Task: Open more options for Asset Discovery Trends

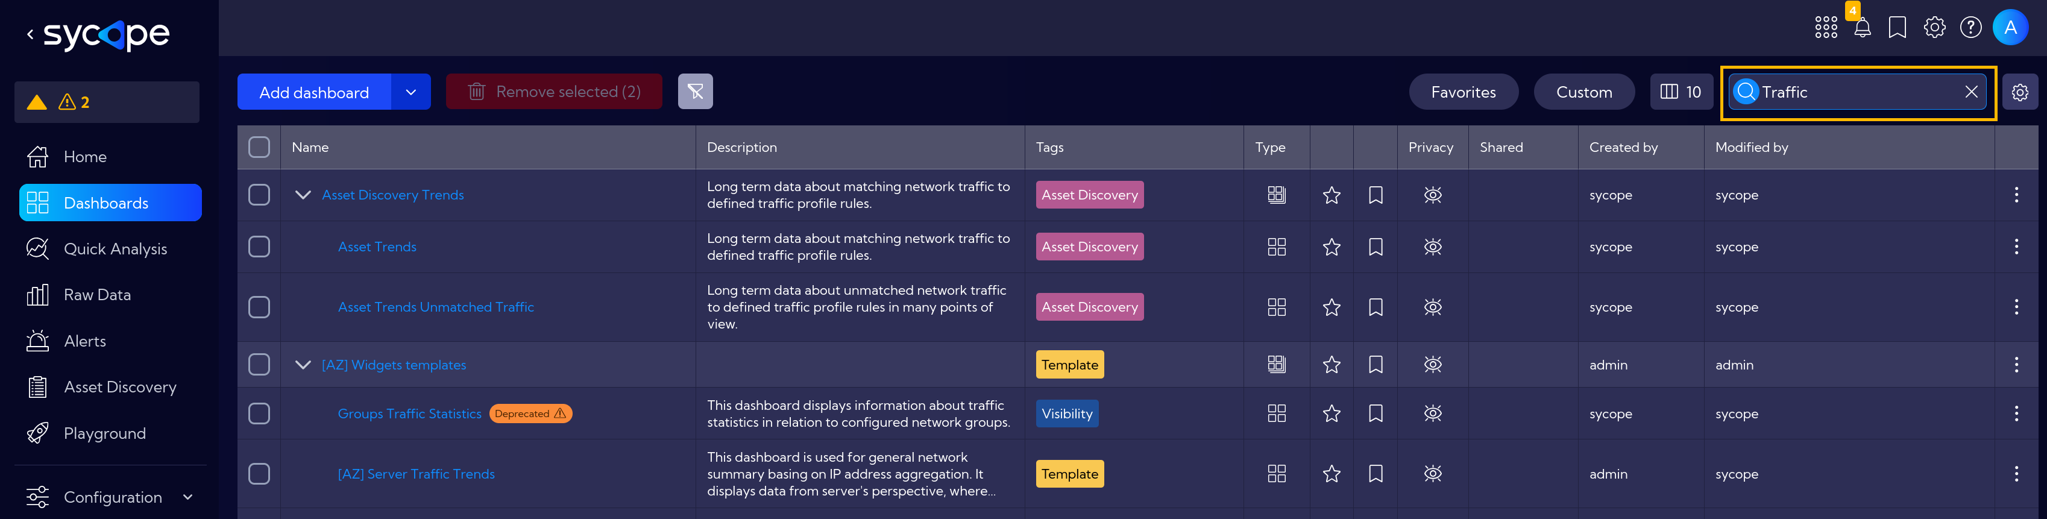Action: coord(2016,195)
